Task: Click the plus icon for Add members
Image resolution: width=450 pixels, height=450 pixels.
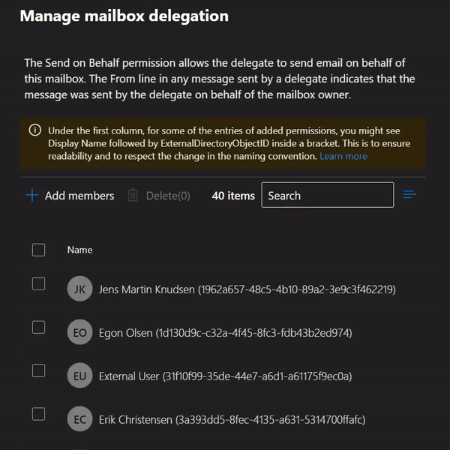Action: (31, 196)
